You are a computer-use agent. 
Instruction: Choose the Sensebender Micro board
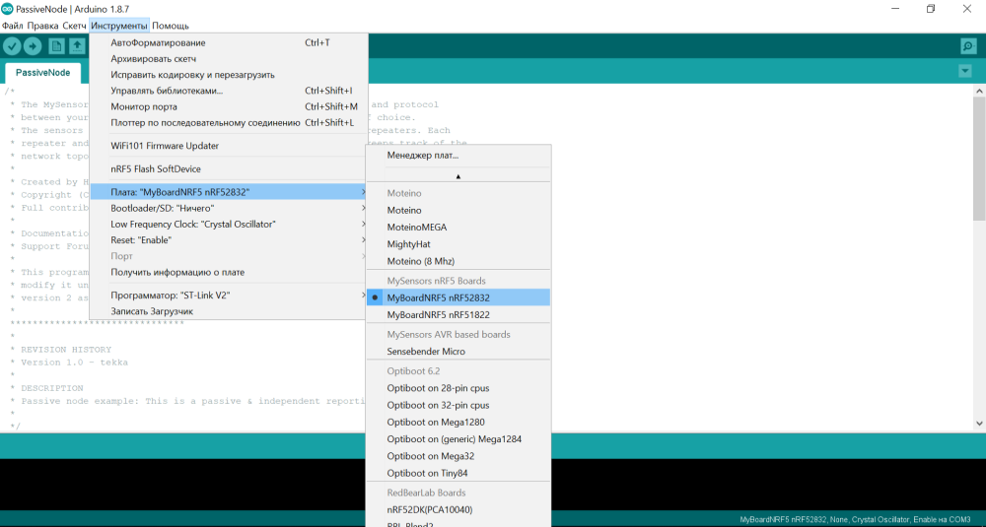[426, 352]
